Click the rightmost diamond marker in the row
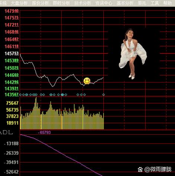 tap(104, 95)
